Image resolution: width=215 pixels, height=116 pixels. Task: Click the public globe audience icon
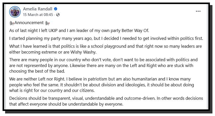coord(58,15)
